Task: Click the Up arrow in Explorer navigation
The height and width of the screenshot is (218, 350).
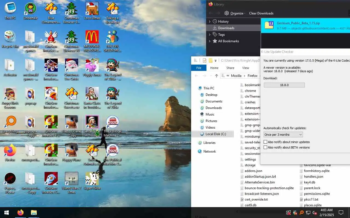Action: click(217, 76)
